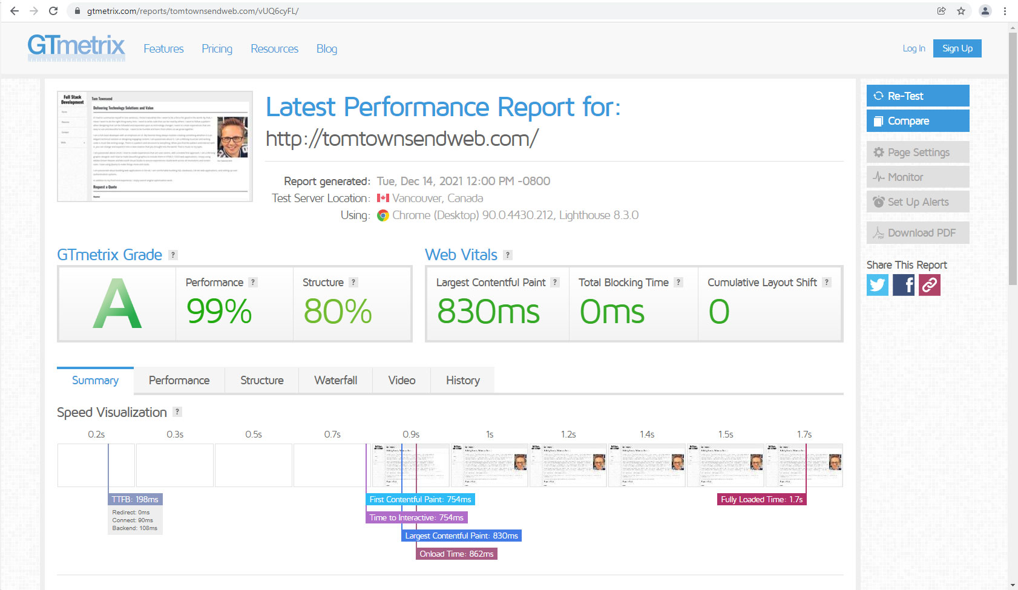Click the grade letter A
Screen dimensions: 1018x590
pyautogui.click(x=117, y=303)
